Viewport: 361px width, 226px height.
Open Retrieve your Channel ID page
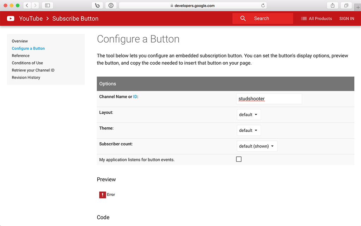pyautogui.click(x=33, y=70)
